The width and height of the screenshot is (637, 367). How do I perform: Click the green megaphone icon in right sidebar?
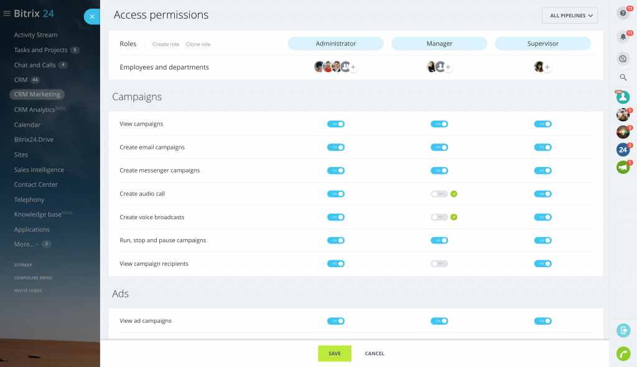coord(623,167)
